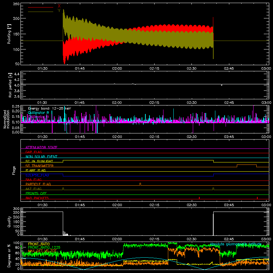Click the "Y" legend label in pointing plot
The image size is (273, 273).
pos(59,11)
